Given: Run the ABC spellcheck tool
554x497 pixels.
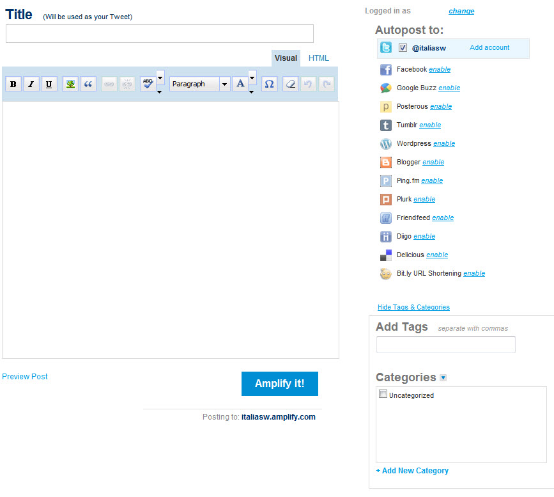Looking at the screenshot, I should pos(148,84).
